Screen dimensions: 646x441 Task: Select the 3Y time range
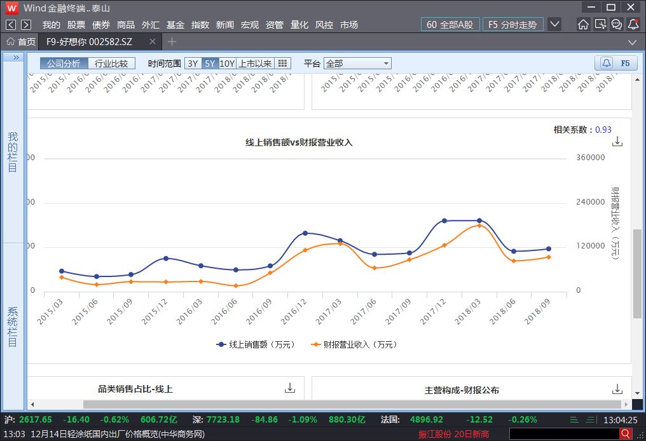point(193,64)
